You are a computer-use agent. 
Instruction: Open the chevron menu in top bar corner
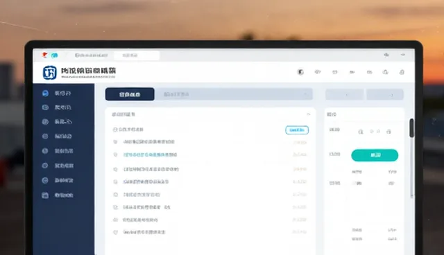pos(402,55)
